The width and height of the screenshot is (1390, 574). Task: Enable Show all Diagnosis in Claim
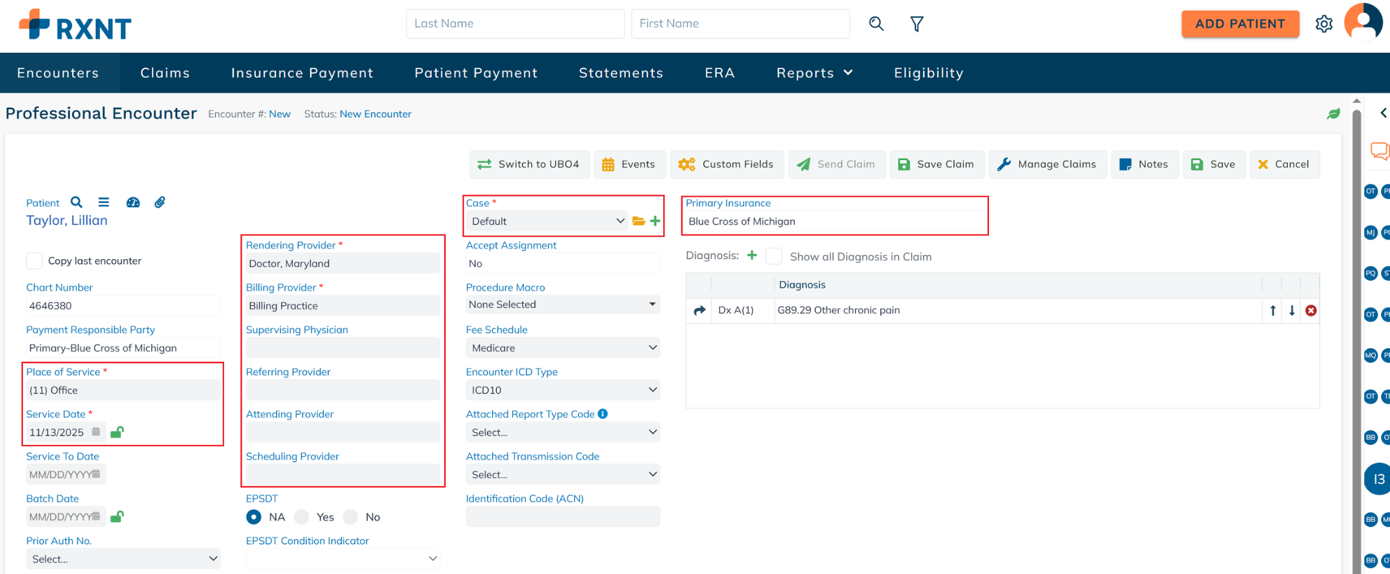[x=774, y=256]
